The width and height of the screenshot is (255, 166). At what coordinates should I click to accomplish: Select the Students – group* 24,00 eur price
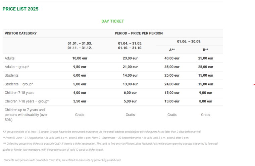[x=172, y=84]
